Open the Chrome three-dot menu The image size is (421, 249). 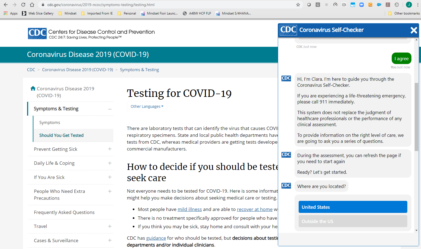tap(417, 5)
